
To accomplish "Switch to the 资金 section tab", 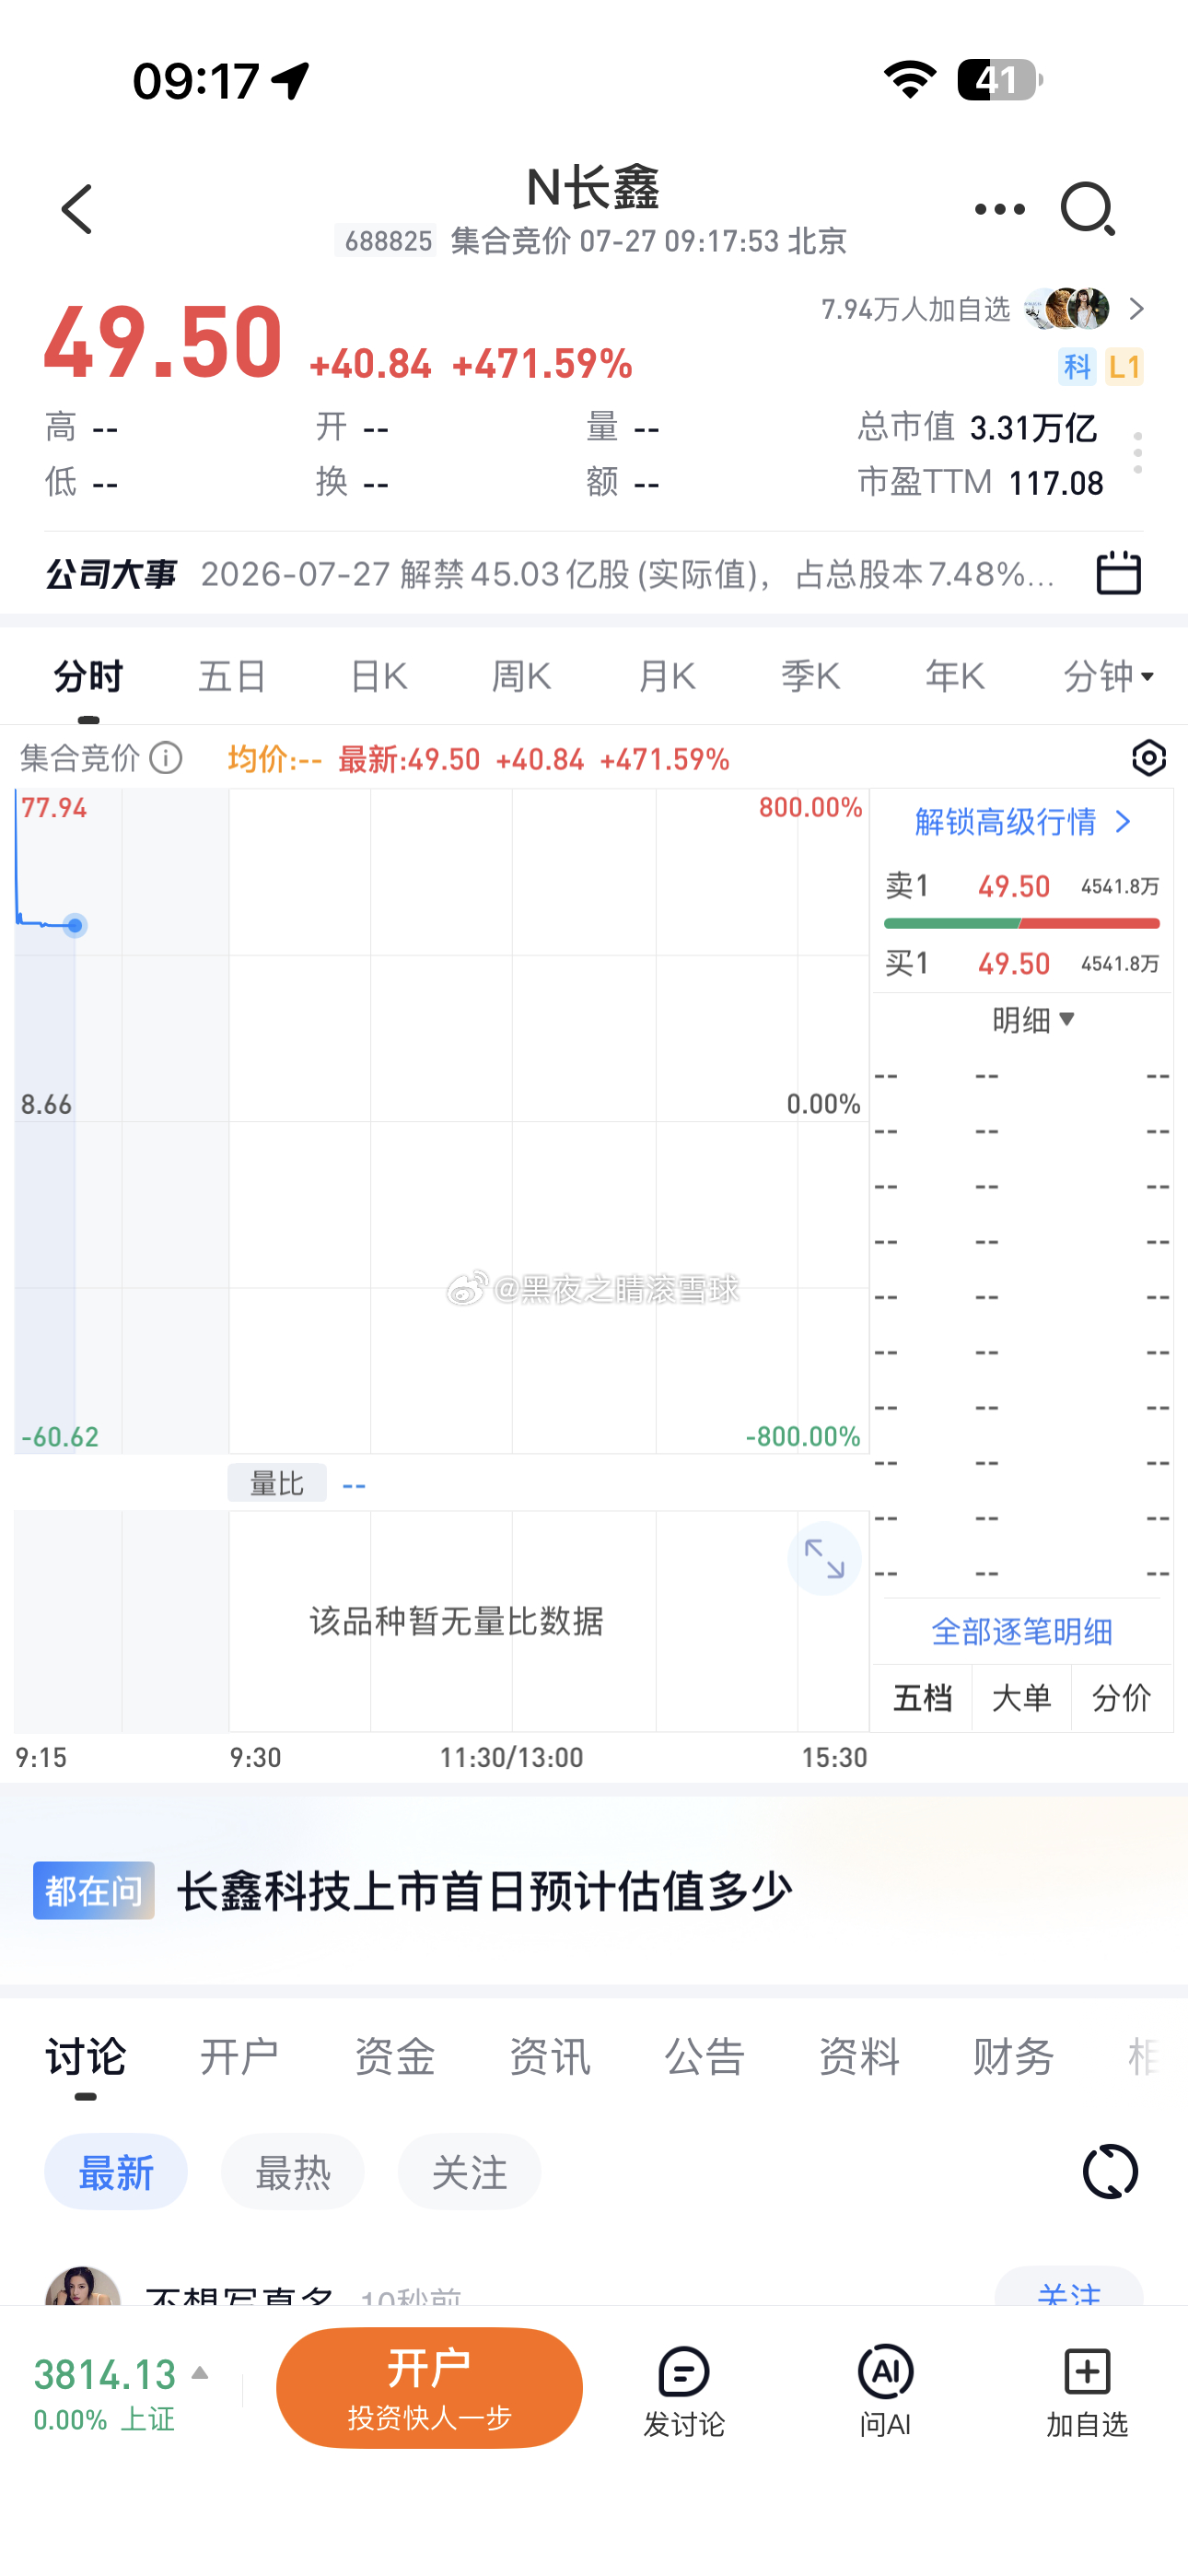I will coord(394,2058).
